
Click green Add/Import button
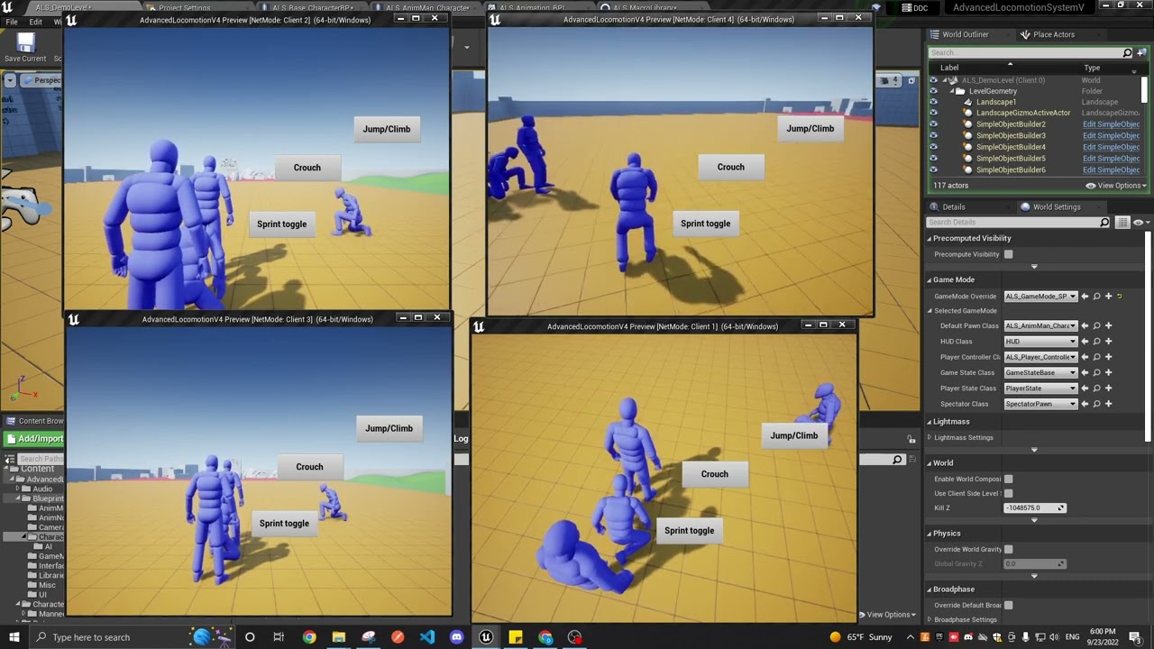click(x=34, y=439)
